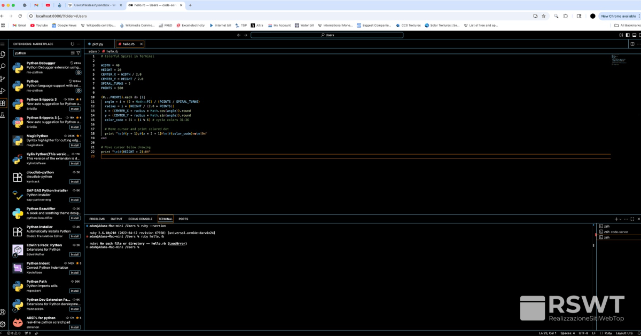641x336 pixels.
Task: Select Ruby language mode in status bar
Action: [607, 333]
